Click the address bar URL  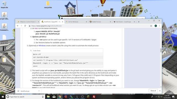tap(46, 26)
